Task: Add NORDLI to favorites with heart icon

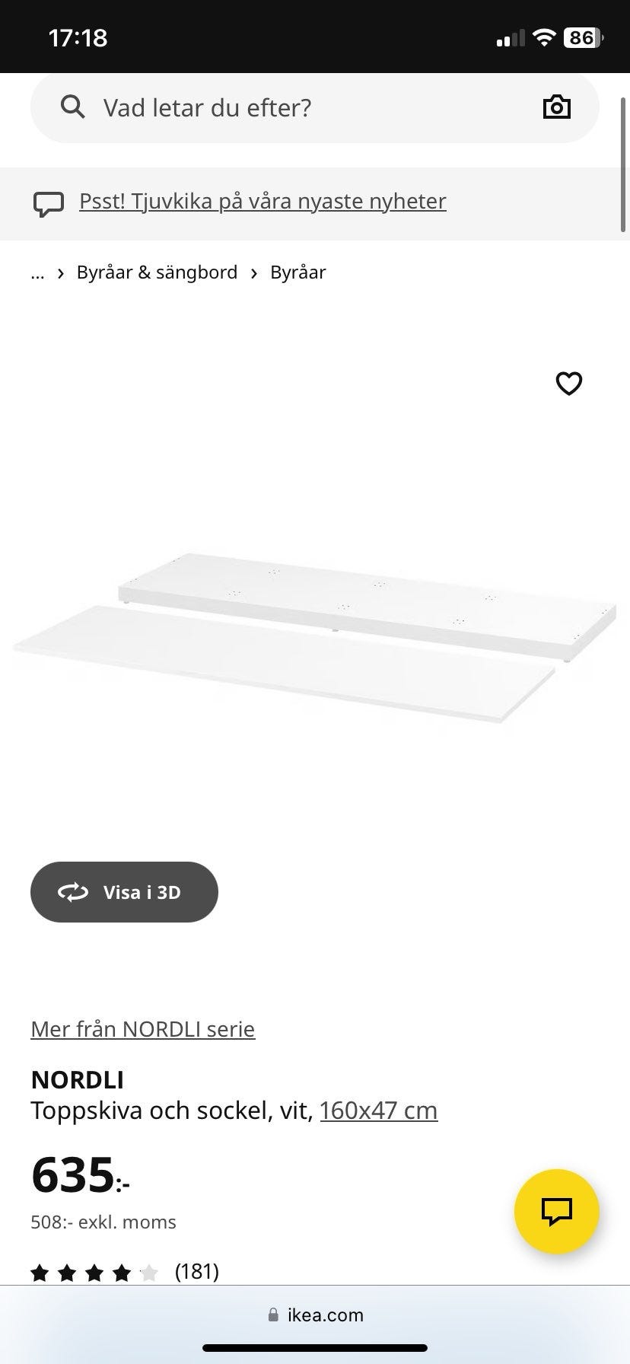Action: tap(569, 383)
